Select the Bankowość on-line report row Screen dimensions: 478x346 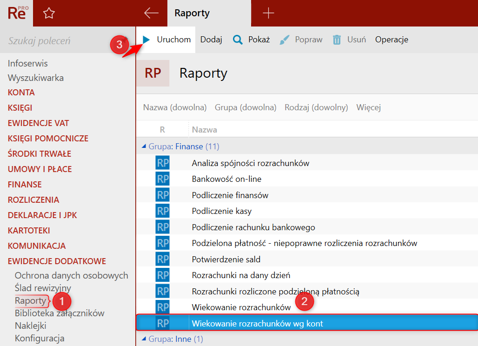[x=307, y=179]
